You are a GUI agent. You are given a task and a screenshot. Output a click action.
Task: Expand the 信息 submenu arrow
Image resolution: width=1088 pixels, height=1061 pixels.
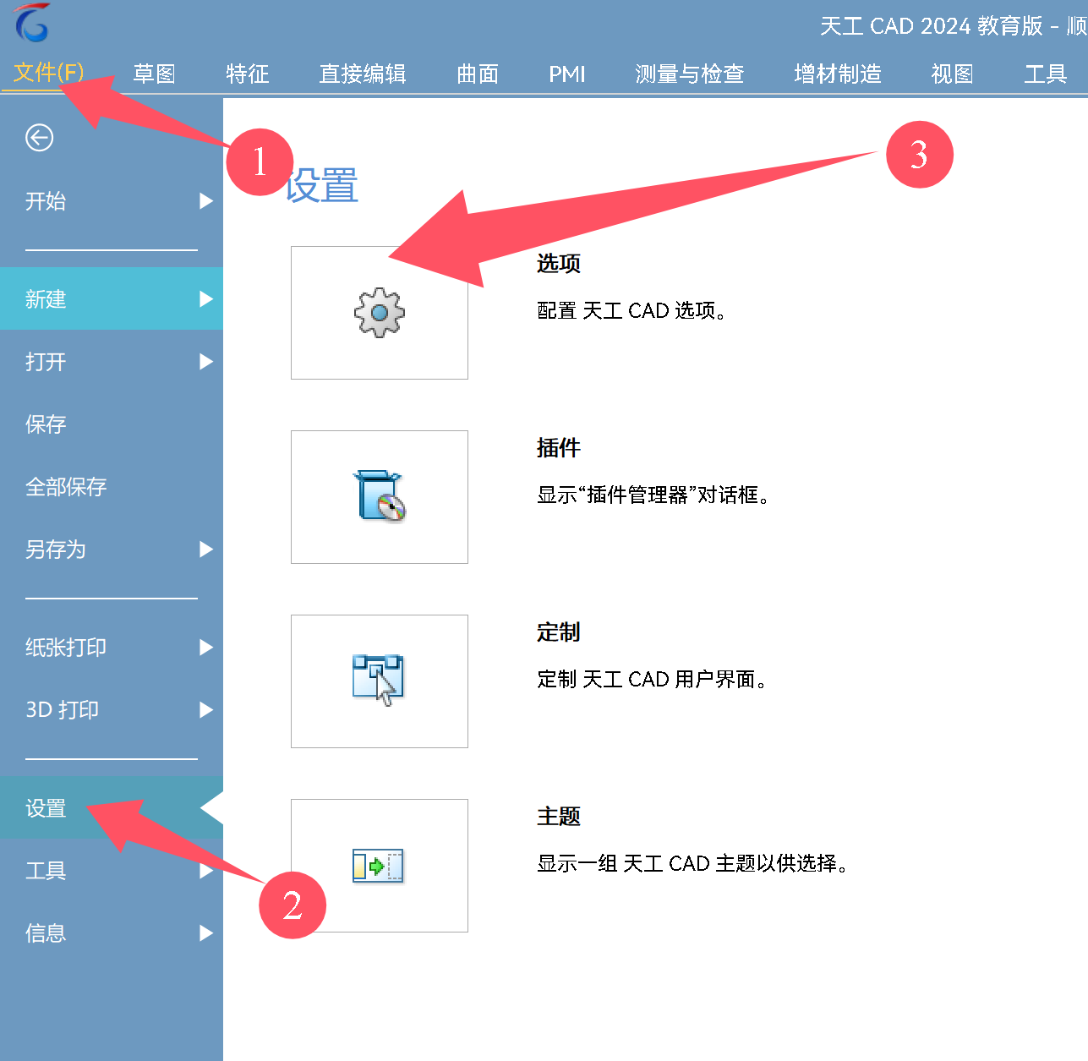click(x=205, y=933)
